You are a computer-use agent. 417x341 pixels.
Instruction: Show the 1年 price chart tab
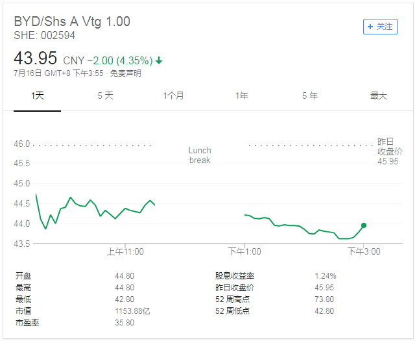(241, 95)
